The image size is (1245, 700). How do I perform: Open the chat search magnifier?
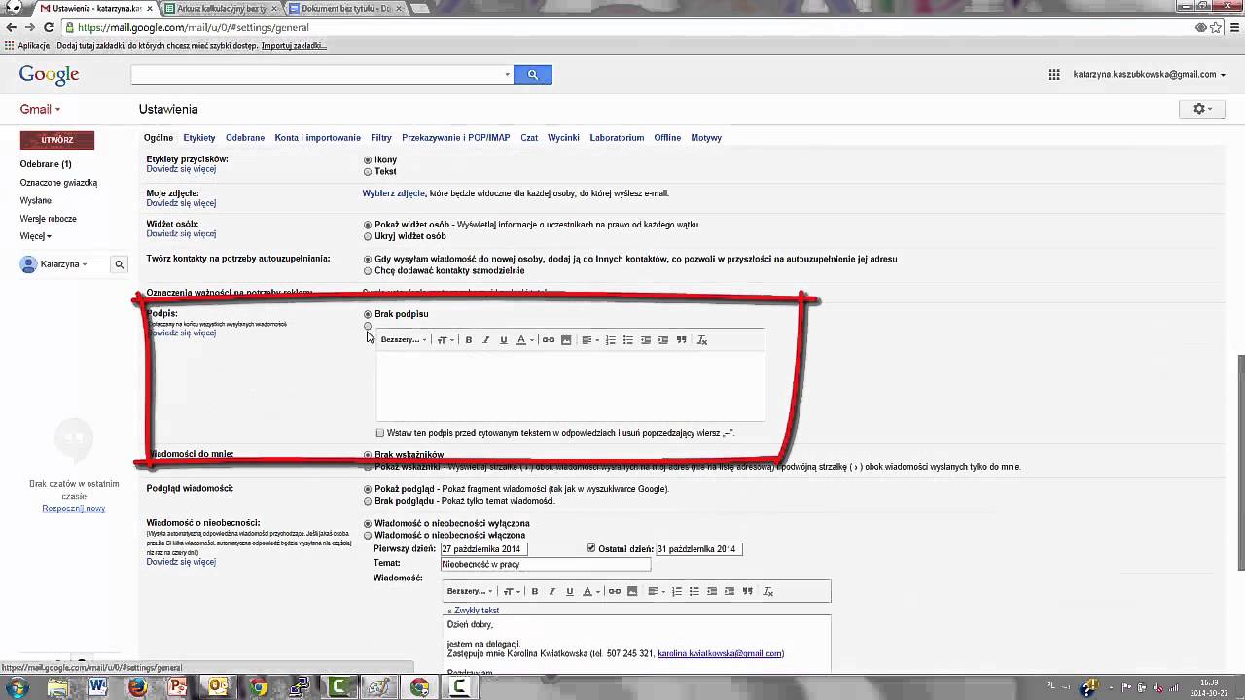[x=120, y=264]
